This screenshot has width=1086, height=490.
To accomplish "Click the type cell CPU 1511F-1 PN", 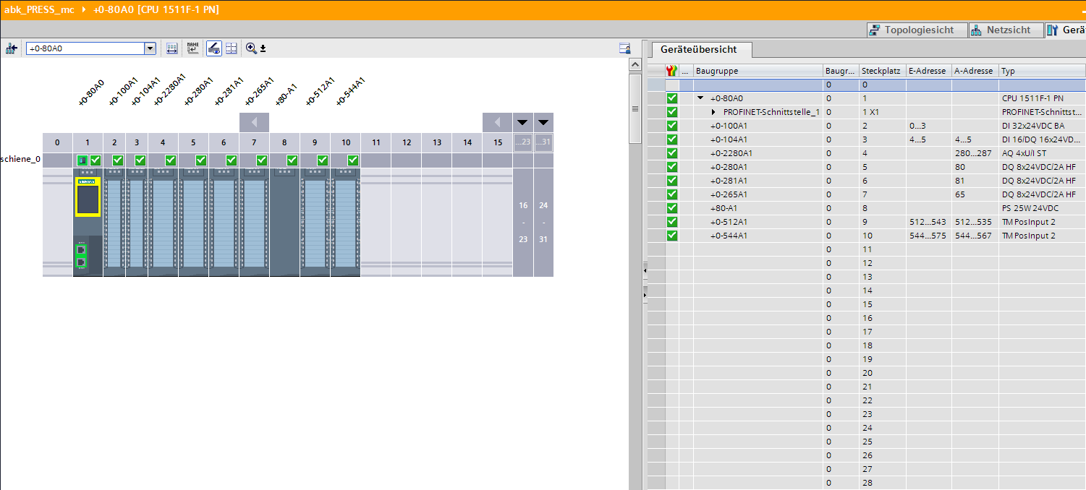I will [x=1032, y=98].
